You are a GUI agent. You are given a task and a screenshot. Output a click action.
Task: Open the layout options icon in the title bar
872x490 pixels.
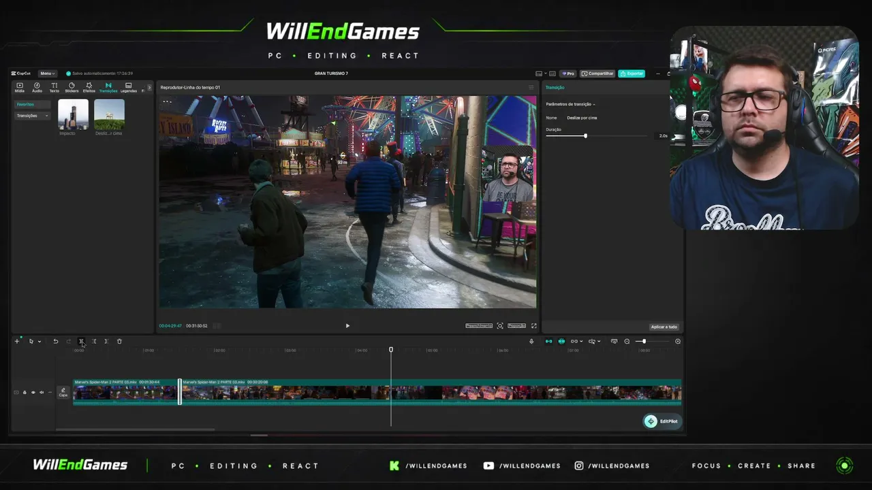point(539,73)
